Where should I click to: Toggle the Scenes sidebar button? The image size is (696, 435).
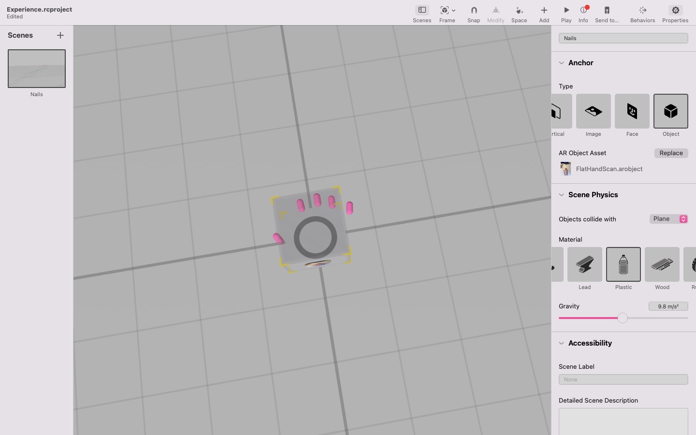pos(422,10)
